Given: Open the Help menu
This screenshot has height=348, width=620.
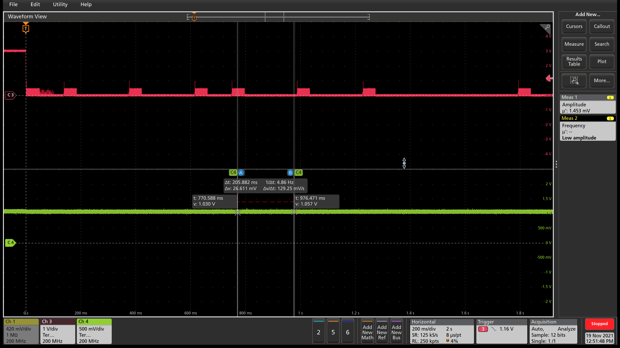Looking at the screenshot, I should pos(86,4).
